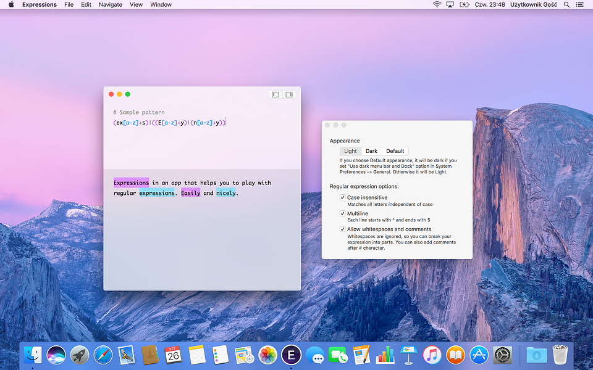Screen dimensions: 593x370
Task: Open Siri from the Dock
Action: pyautogui.click(x=56, y=355)
